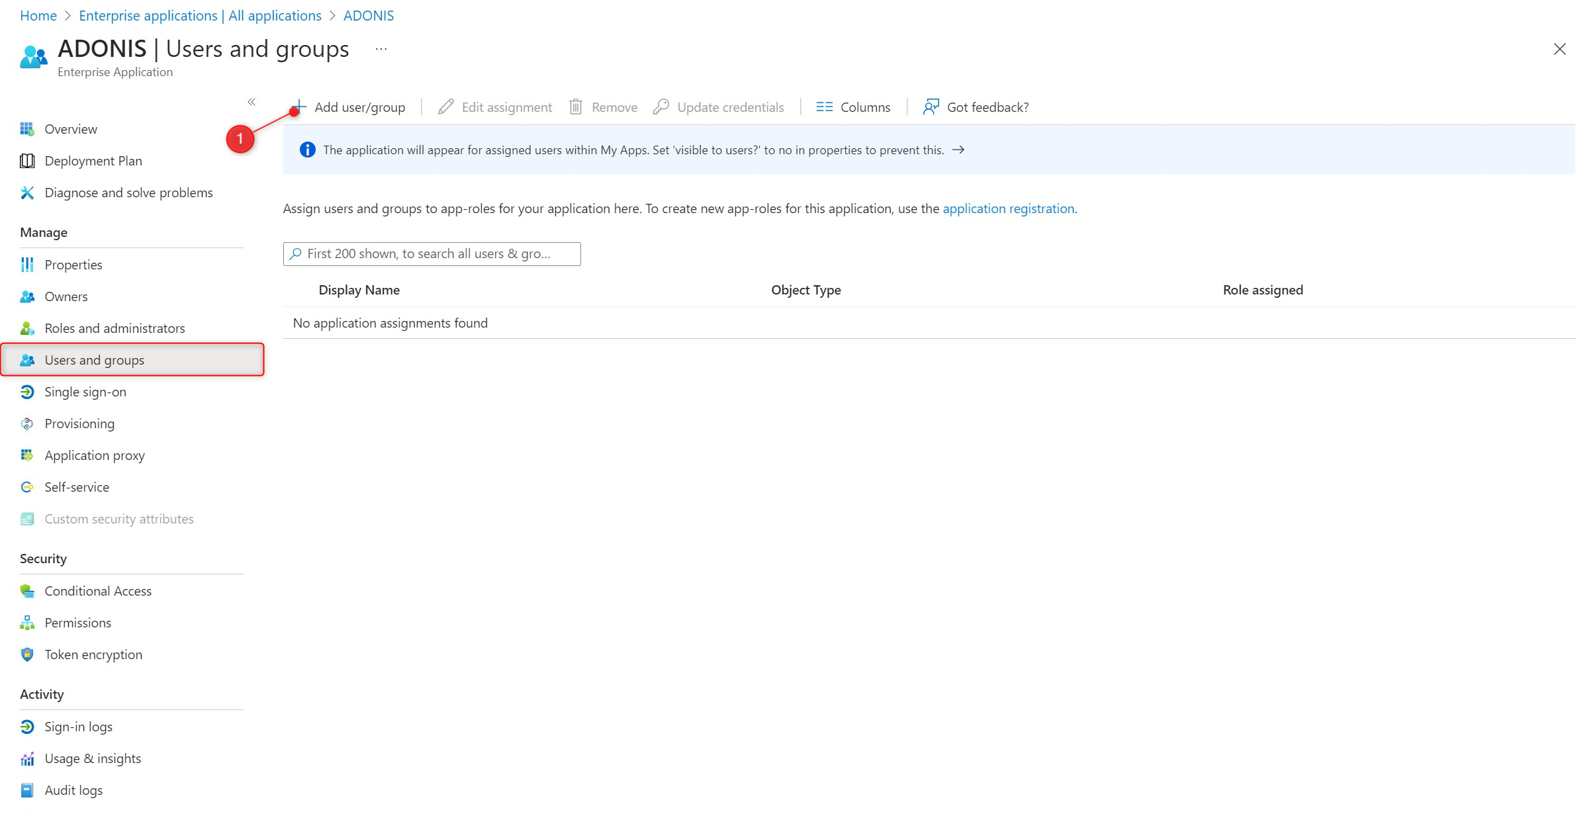
Task: Select Properties in Manage section
Action: pyautogui.click(x=73, y=265)
